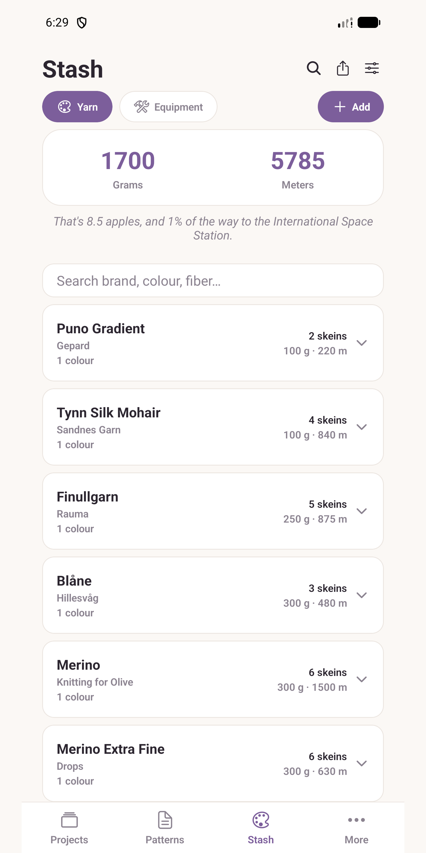
Task: Switch to Equipment category
Action: [168, 107]
